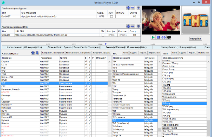This screenshot has height=137, width=212.
Task: Click the blue timeline position marker
Action: 106,45
